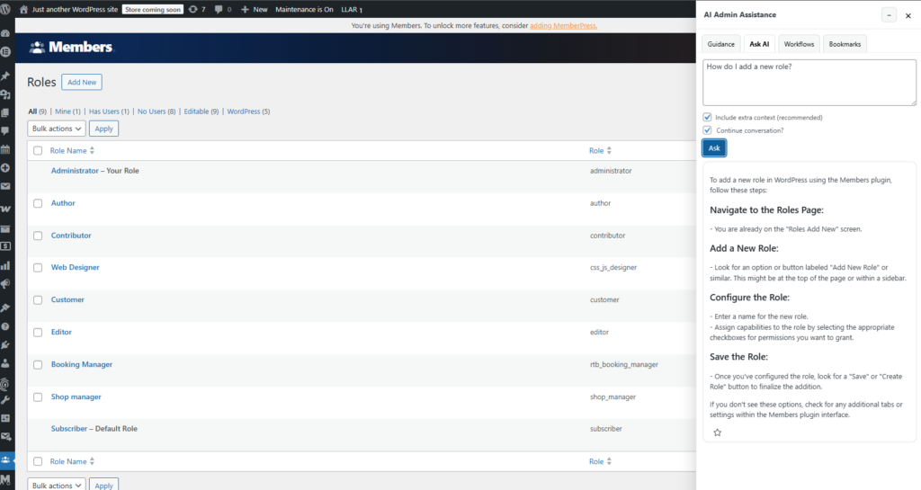Screen dimensions: 921x490
Task: Open Dashboard icon in the sidebar
Action: (x=5, y=33)
